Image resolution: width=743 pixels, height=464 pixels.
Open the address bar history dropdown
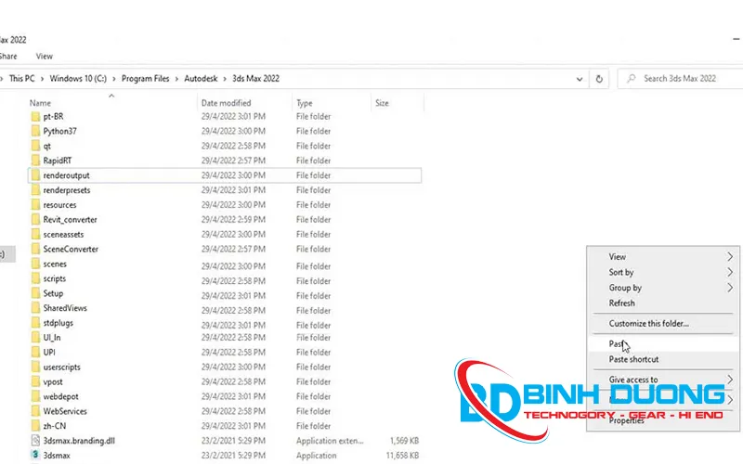point(579,79)
